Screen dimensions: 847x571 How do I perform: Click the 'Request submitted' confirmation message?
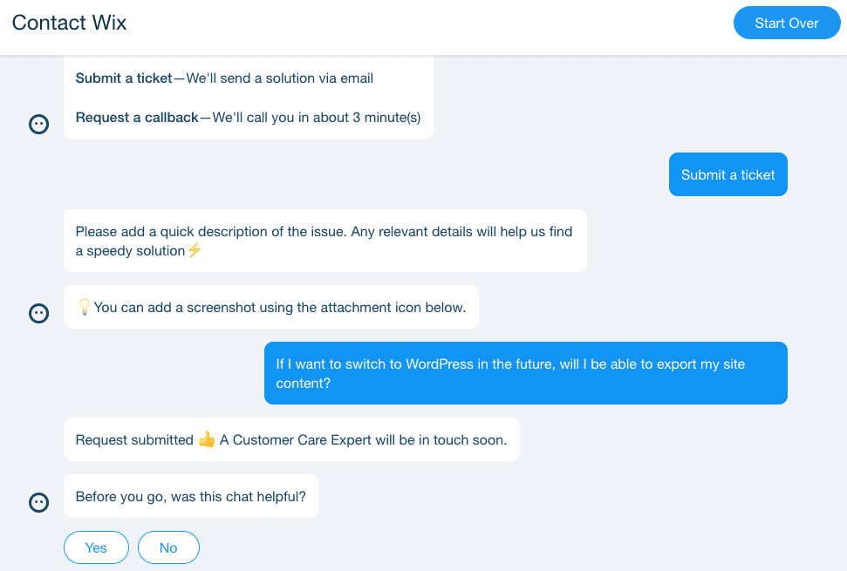[x=291, y=439]
